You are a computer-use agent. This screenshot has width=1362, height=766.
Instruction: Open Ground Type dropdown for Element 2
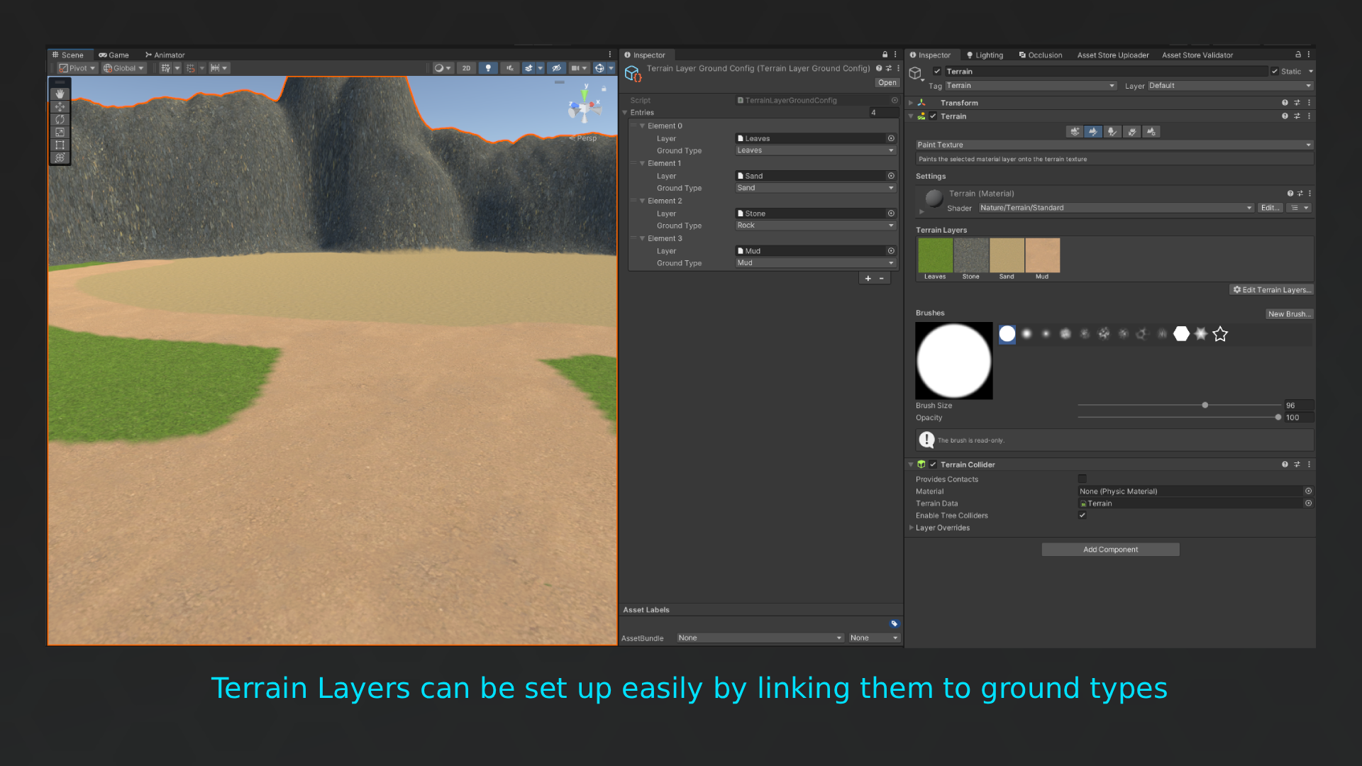[815, 226]
